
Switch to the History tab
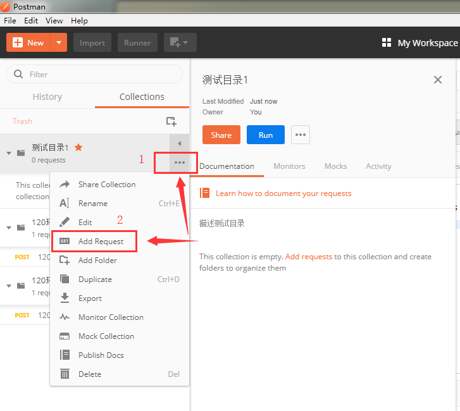pyautogui.click(x=47, y=97)
